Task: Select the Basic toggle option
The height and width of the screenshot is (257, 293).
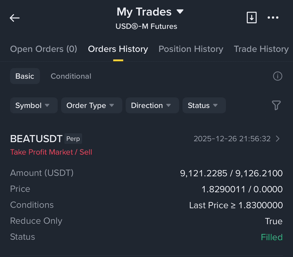Action: tap(25, 76)
